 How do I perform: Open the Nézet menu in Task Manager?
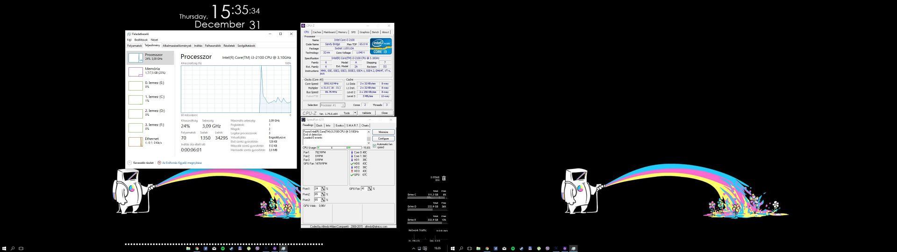[x=154, y=40]
